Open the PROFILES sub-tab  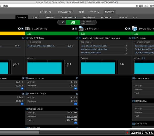pyautogui.click(x=123, y=17)
